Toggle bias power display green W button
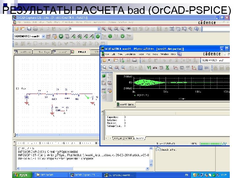The image size is (237, 178). point(122,36)
